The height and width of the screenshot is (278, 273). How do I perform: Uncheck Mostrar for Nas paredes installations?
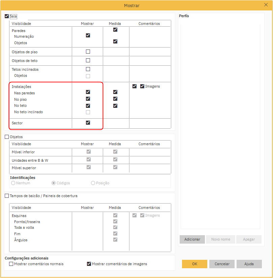88,92
